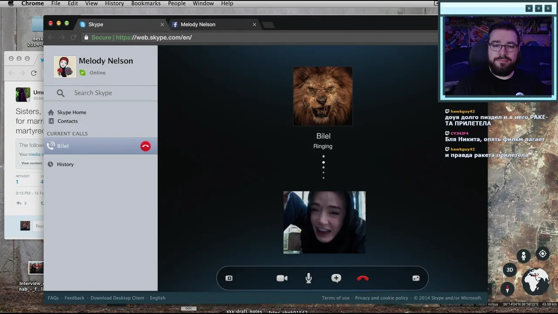This screenshot has height=314, width=558.
Task: Open Contacts in Skype sidebar
Action: coord(68,121)
